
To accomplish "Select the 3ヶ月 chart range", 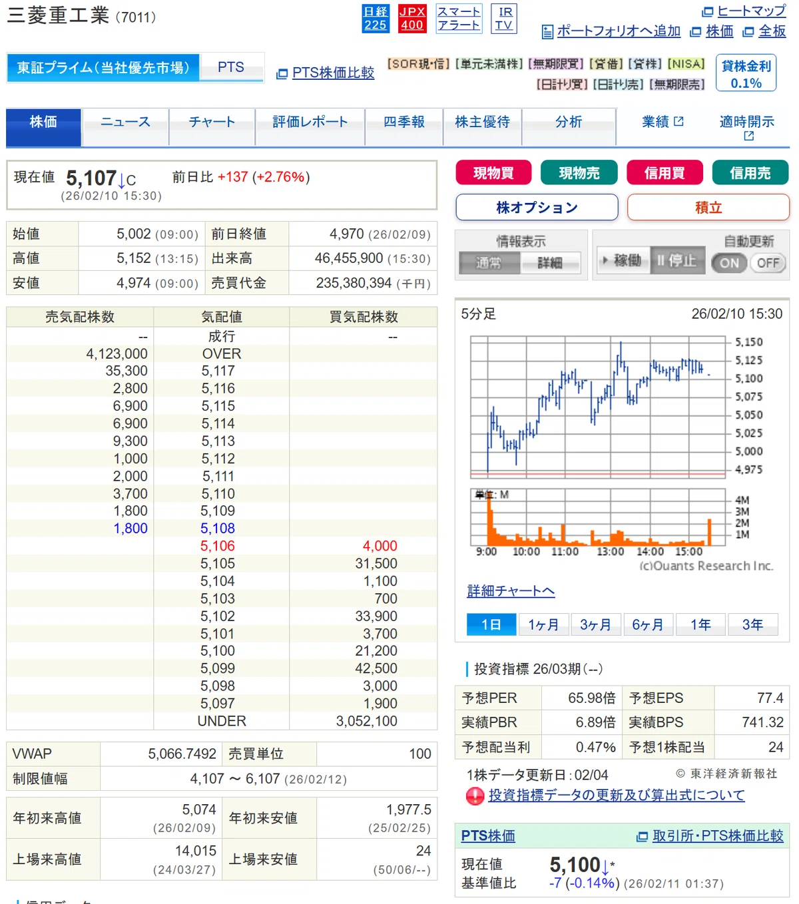I will tap(595, 624).
